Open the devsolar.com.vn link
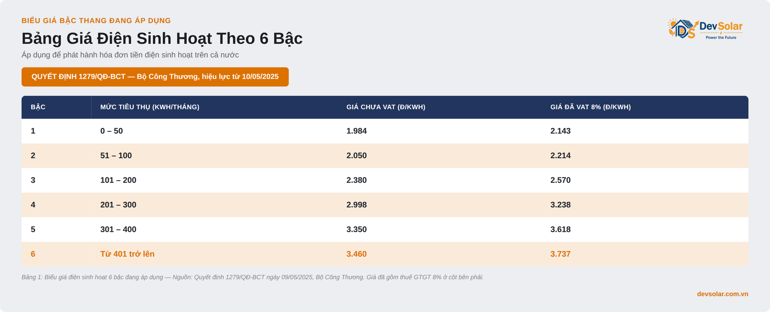The width and height of the screenshot is (770, 312). (722, 294)
